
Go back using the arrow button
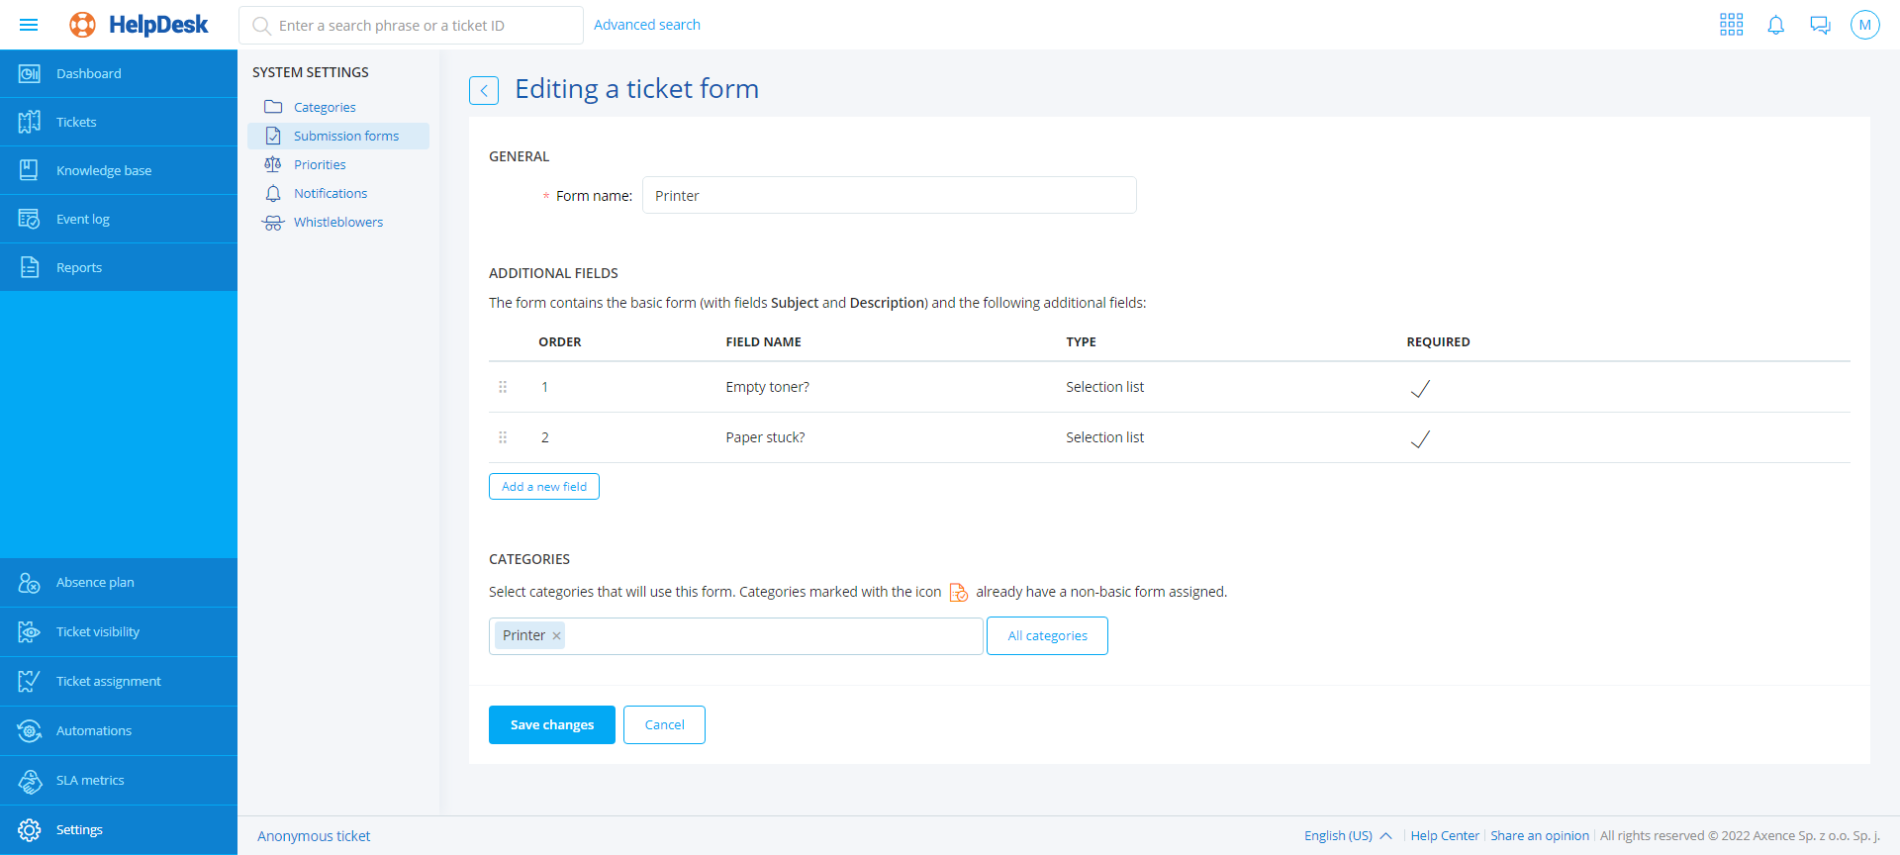[484, 90]
